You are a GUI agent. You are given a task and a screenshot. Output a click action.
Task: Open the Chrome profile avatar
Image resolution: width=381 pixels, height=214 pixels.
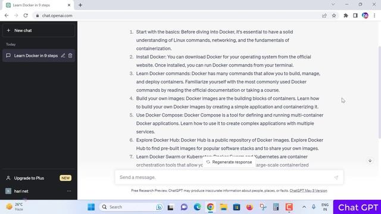click(x=365, y=15)
